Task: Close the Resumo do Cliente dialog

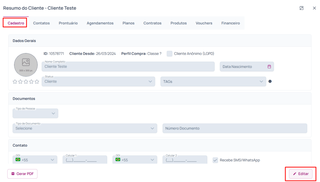Action: pos(314,8)
